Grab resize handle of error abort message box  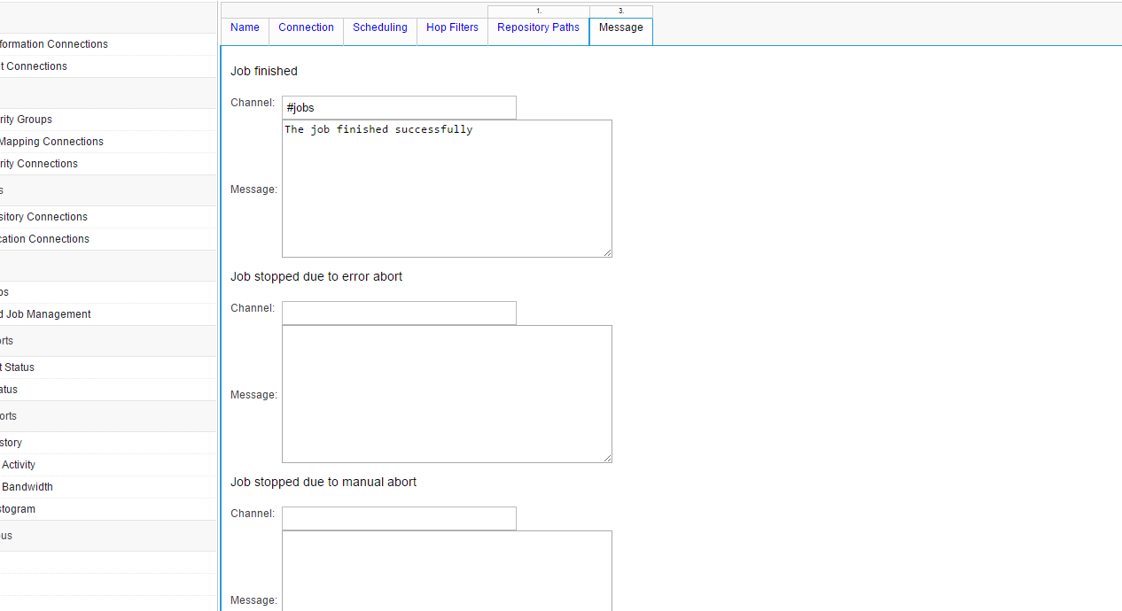point(608,459)
